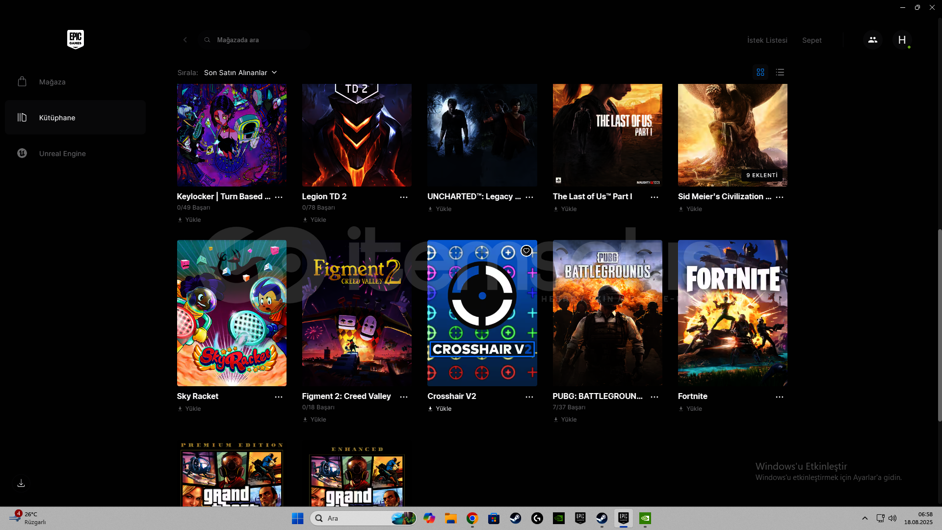Open the Legion TD 2 cover
This screenshot has width=942, height=530.
pyautogui.click(x=357, y=135)
